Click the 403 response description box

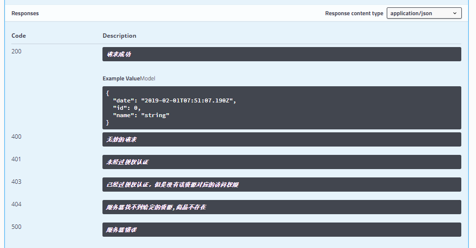pyautogui.click(x=281, y=185)
